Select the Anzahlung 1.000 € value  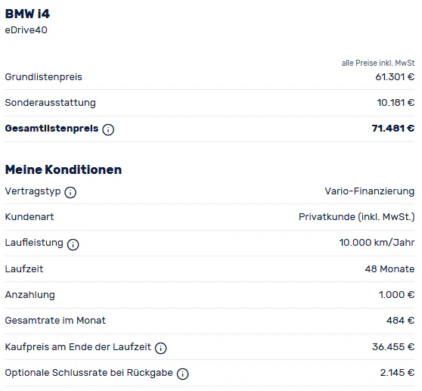point(397,295)
